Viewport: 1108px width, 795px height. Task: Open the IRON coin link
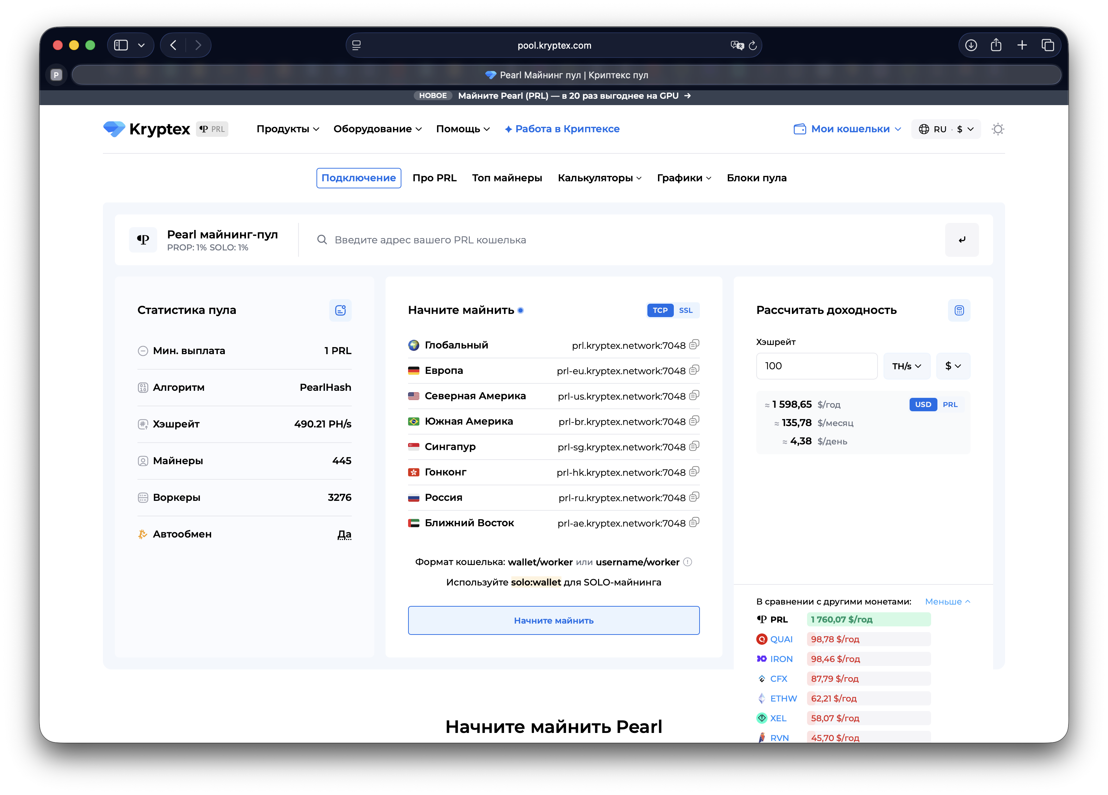point(781,659)
